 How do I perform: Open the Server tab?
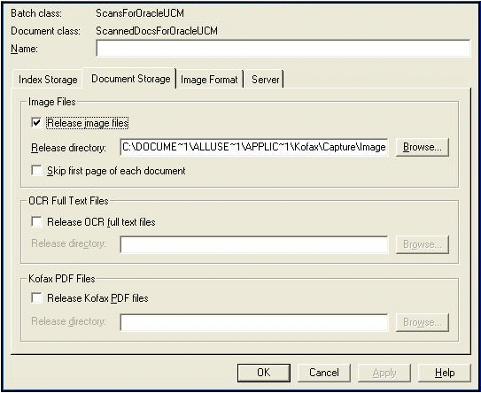265,80
